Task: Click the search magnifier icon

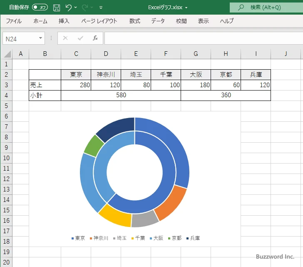Action: [x=241, y=8]
